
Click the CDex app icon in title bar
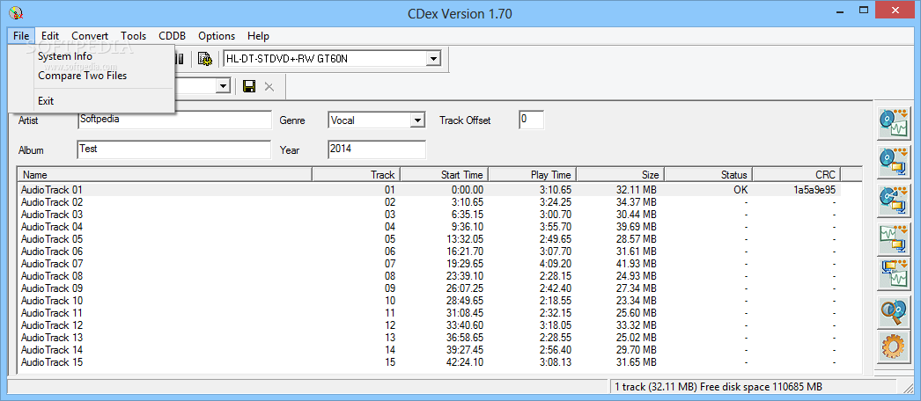[17, 12]
